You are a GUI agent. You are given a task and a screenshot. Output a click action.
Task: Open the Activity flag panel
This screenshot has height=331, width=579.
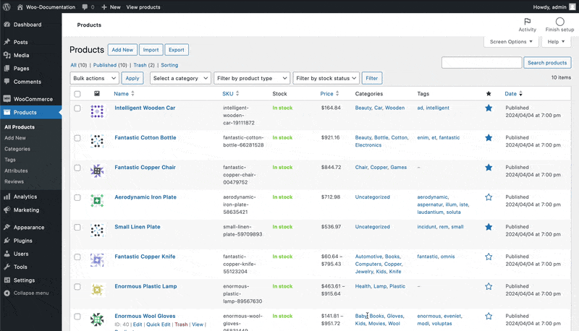coord(527,25)
